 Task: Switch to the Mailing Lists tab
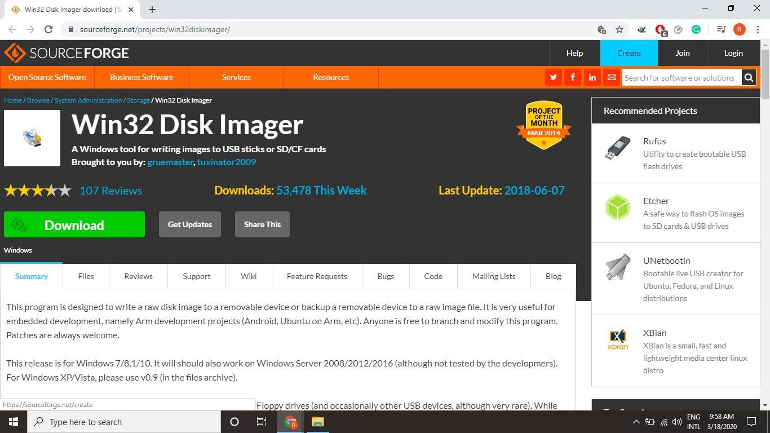point(494,276)
